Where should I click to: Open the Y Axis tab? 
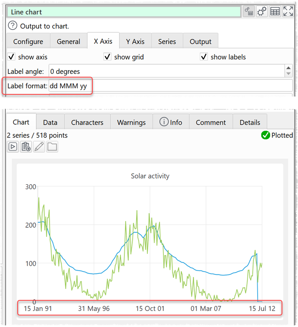coord(135,41)
